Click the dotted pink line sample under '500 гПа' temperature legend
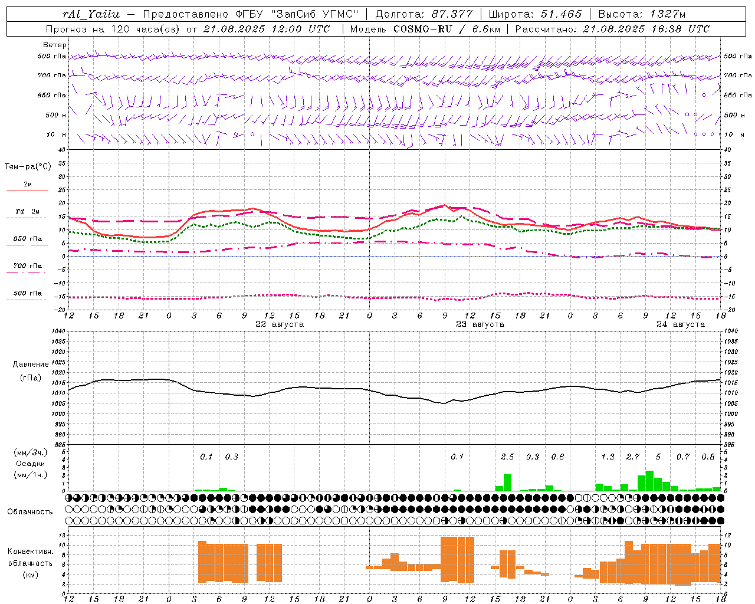This screenshot has height=604, width=755. [x=26, y=300]
